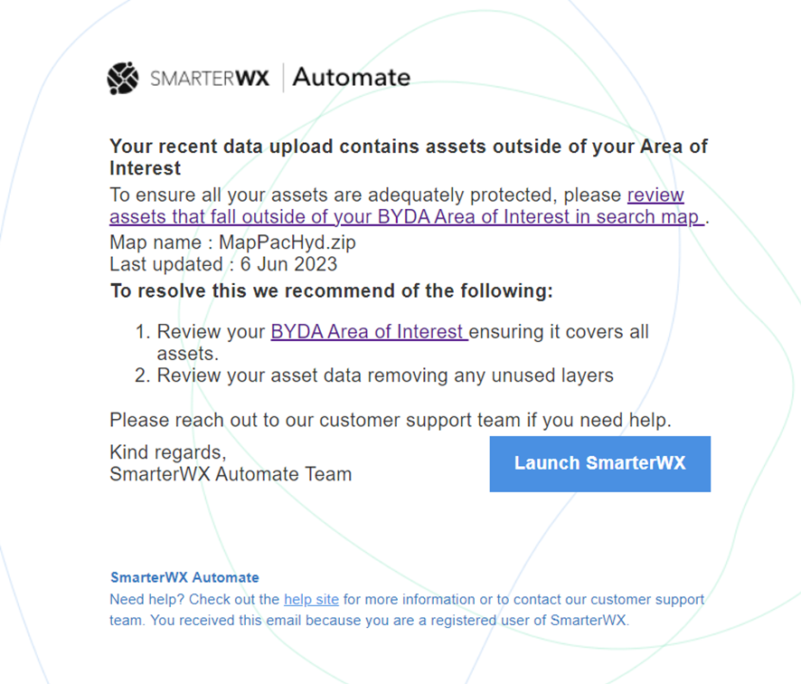The image size is (801, 684).
Task: Click the 'Please reach out' support sentence
Action: click(x=391, y=420)
